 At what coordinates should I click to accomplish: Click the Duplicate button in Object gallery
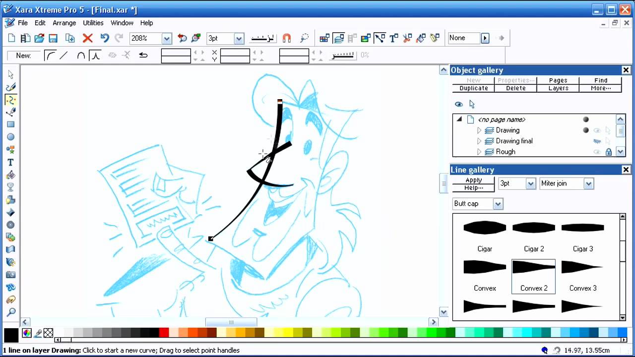[473, 88]
